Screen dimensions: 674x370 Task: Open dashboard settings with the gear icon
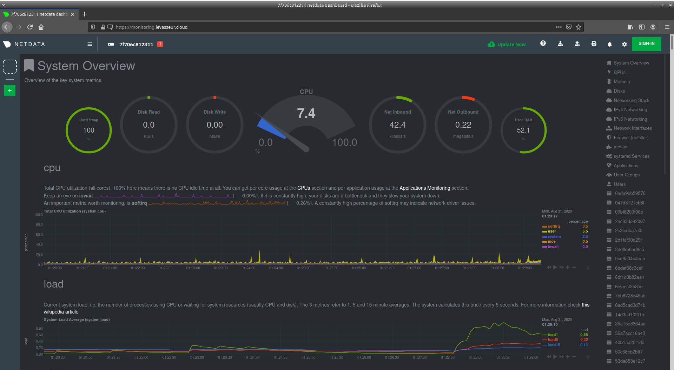click(x=625, y=44)
